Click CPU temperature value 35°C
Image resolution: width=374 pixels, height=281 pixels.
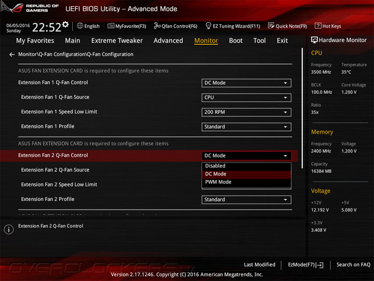tap(346, 72)
